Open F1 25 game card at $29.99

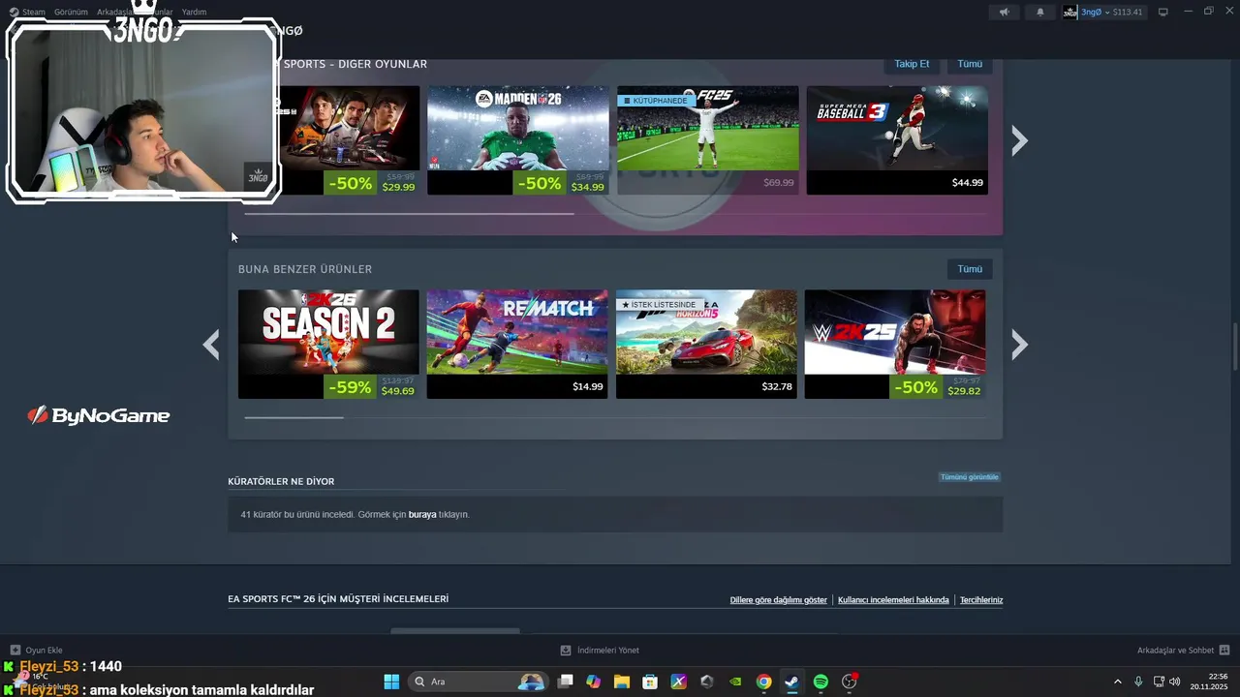coord(350,140)
